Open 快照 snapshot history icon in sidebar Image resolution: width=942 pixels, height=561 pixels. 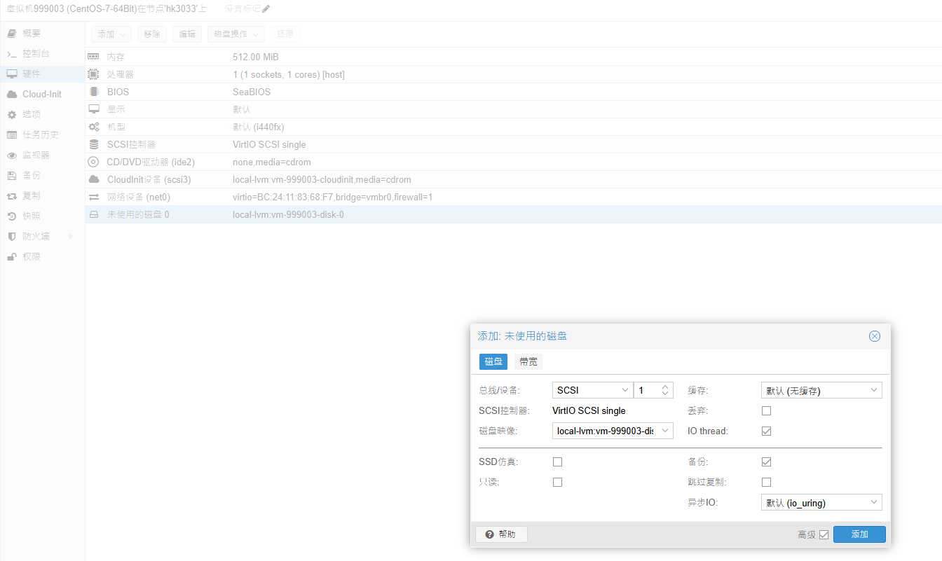[11, 216]
